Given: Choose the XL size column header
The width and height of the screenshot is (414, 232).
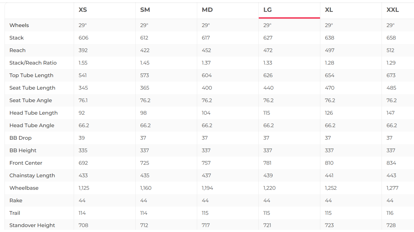Looking at the screenshot, I should tap(329, 10).
